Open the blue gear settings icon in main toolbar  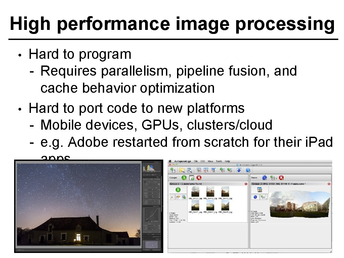239,170
